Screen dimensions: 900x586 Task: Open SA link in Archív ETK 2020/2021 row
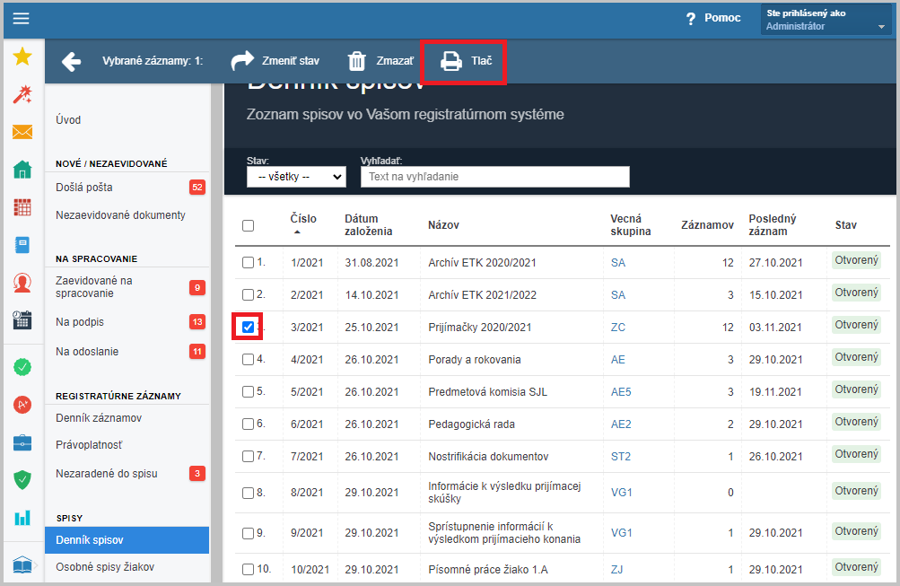click(x=618, y=263)
